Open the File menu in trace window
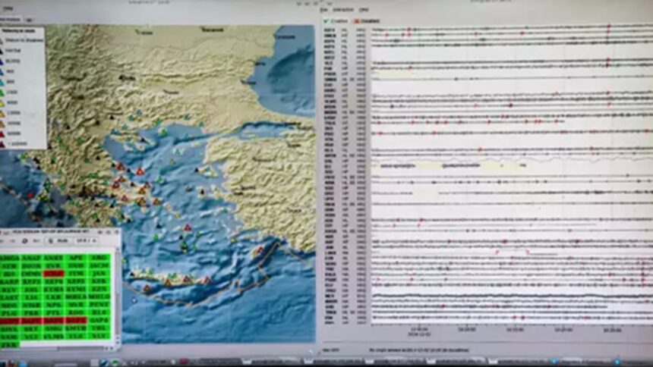Screen dimensions: 653x367 tap(324, 10)
